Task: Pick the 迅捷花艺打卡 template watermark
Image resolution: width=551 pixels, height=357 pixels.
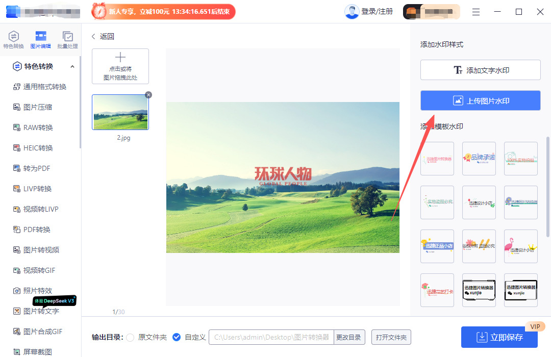Action: coord(437,290)
